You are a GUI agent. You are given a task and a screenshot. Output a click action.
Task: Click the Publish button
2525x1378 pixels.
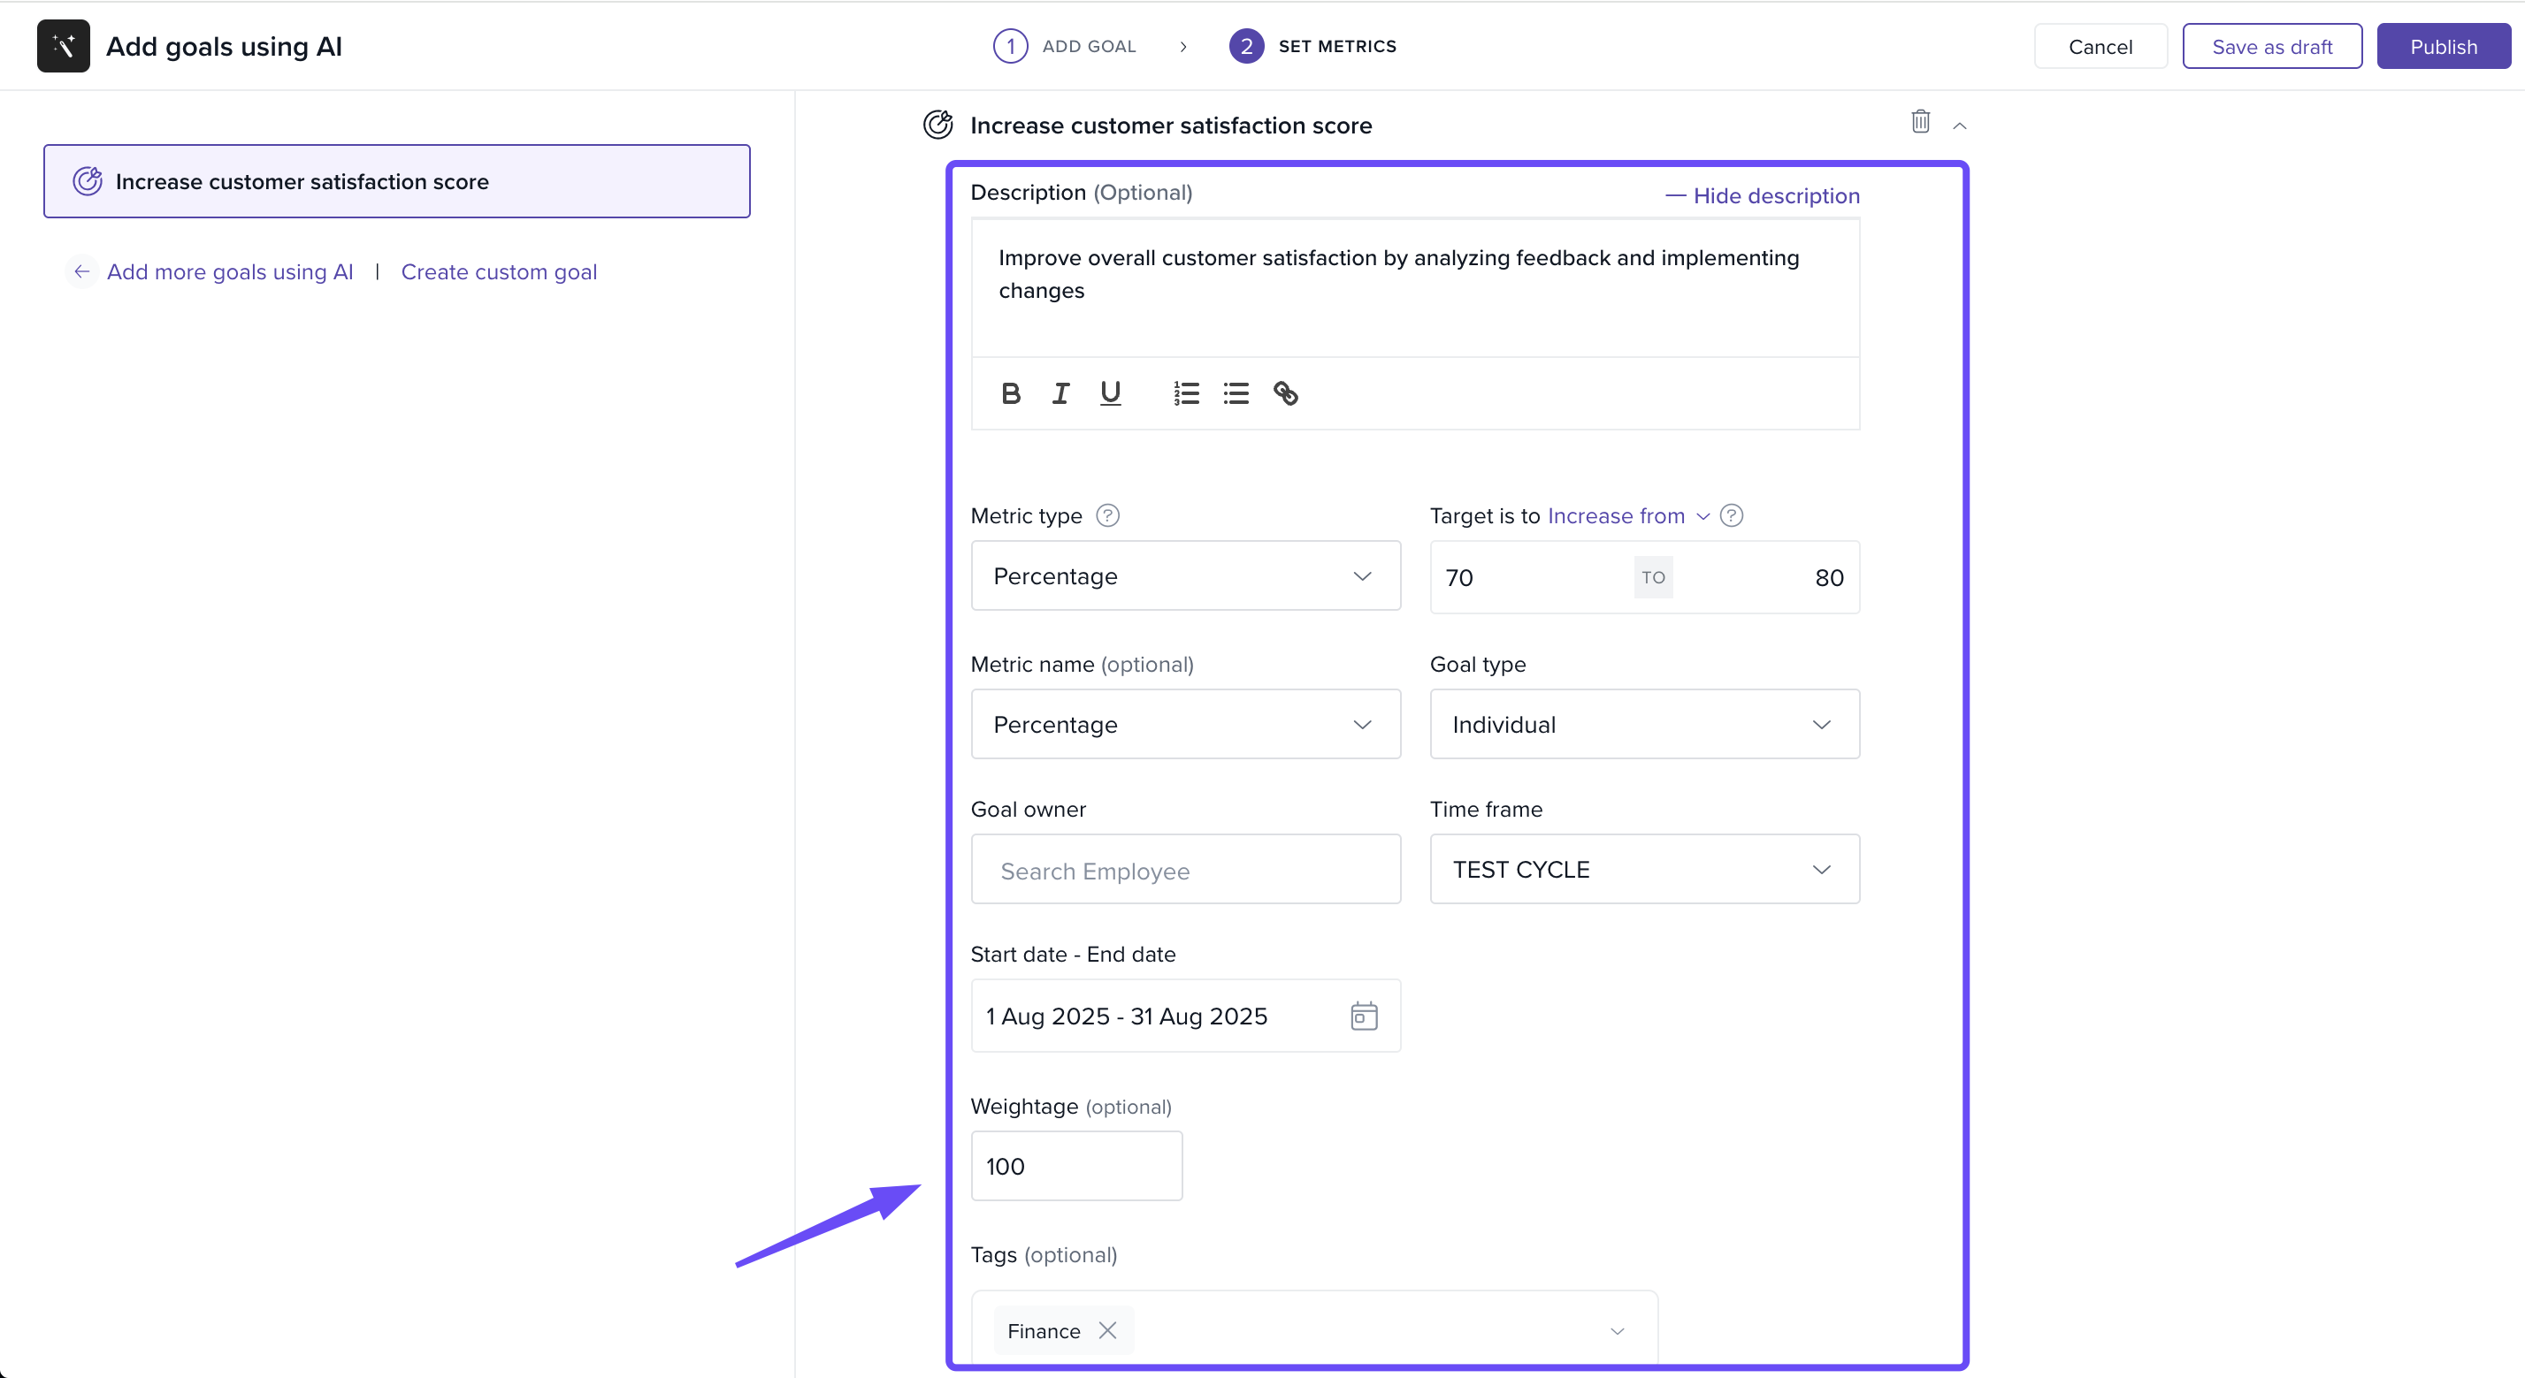[x=2443, y=47]
